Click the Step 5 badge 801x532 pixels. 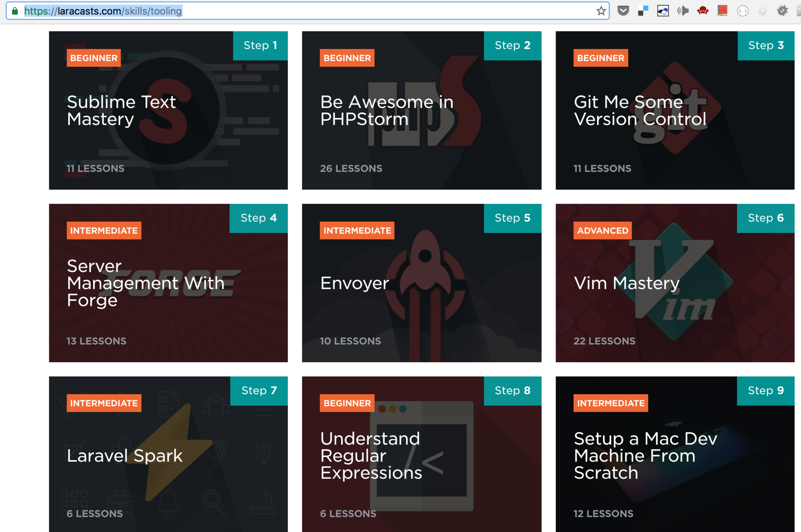click(x=512, y=218)
